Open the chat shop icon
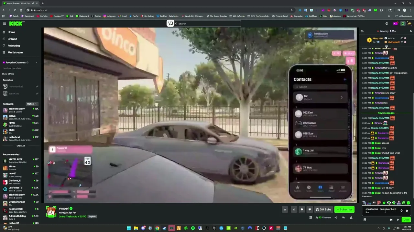Image resolution: width=414 pixels, height=232 pixels. [x=365, y=220]
